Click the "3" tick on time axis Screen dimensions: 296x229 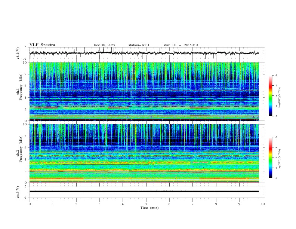[99, 204]
